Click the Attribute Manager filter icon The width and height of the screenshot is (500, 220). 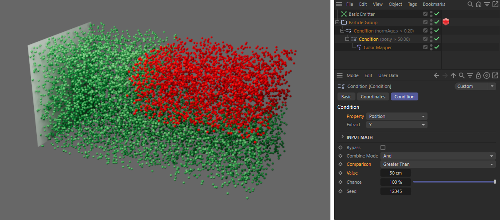470,75
